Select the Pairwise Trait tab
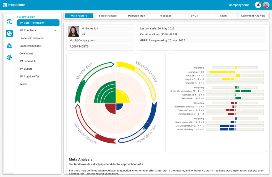Image resolution: width=272 pixels, height=177 pixels. point(137,16)
